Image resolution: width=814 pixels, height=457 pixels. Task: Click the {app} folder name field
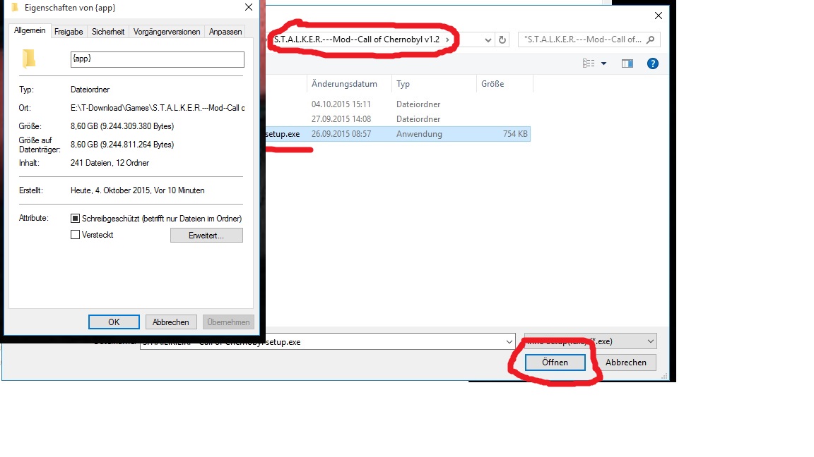pos(158,59)
